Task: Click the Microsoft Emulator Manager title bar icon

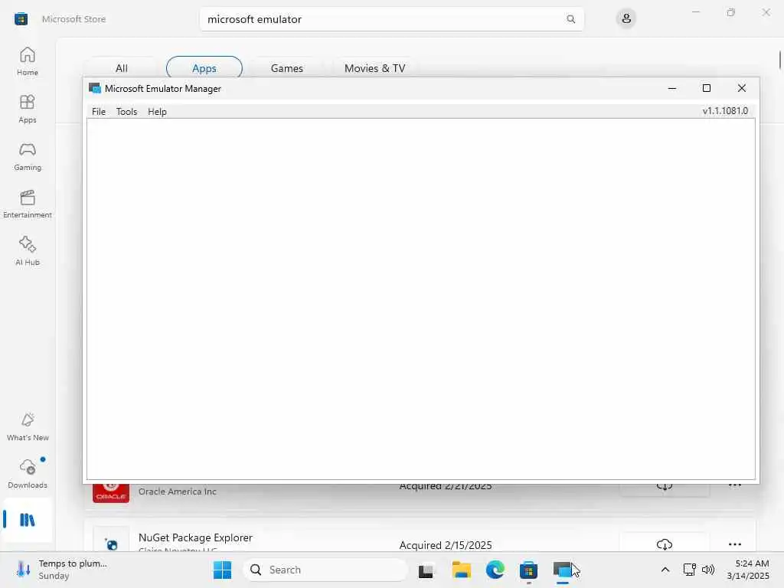Action: tap(94, 89)
